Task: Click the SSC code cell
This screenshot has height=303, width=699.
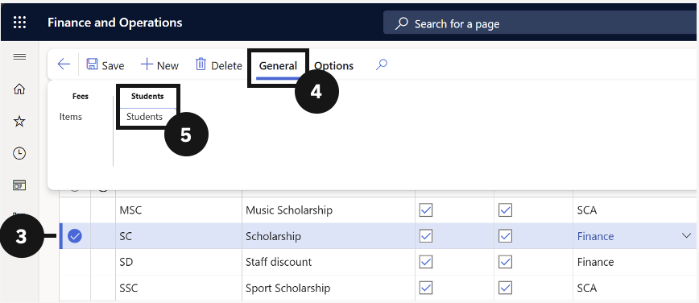Action: point(179,288)
